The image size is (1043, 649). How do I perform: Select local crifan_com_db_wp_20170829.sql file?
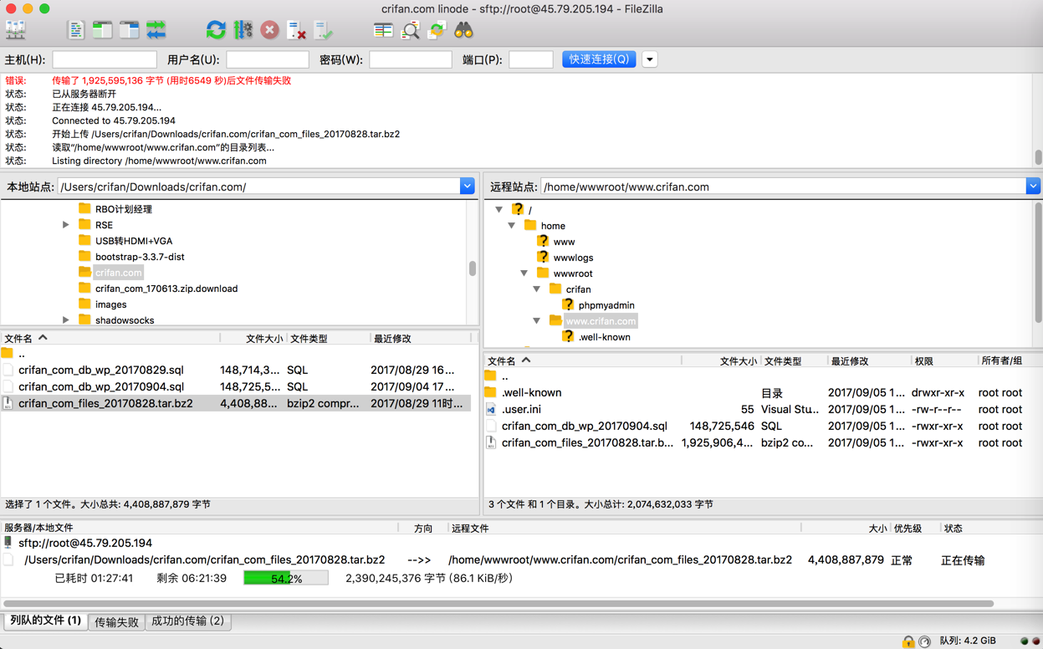(236, 370)
